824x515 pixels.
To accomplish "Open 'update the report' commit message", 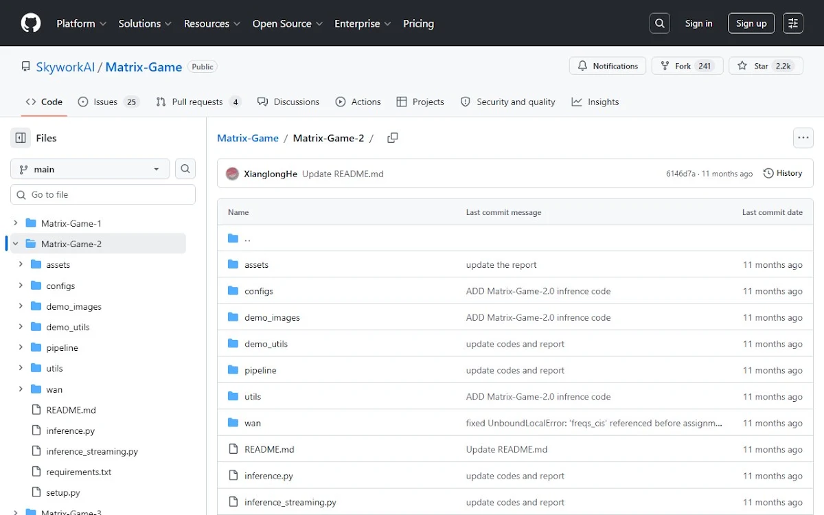I will click(501, 264).
